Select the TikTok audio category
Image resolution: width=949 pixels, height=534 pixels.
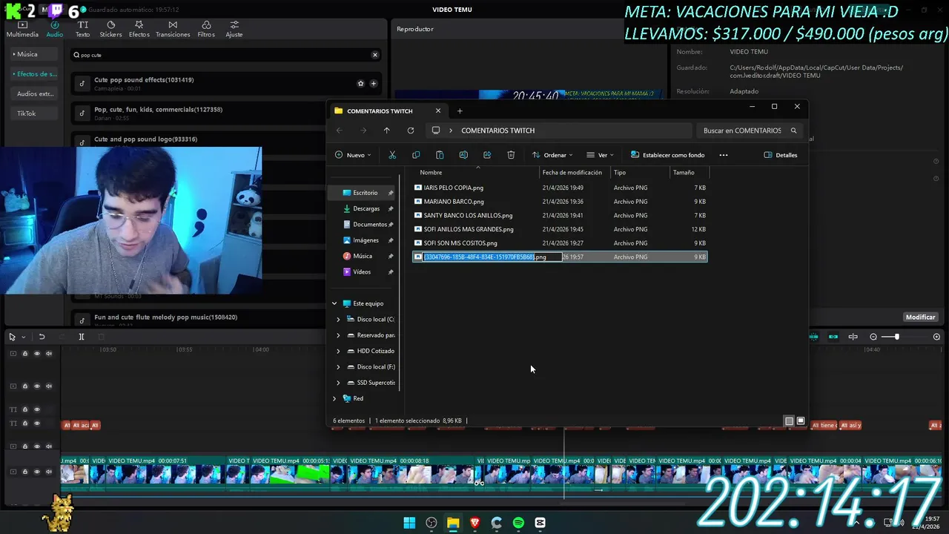click(34, 113)
